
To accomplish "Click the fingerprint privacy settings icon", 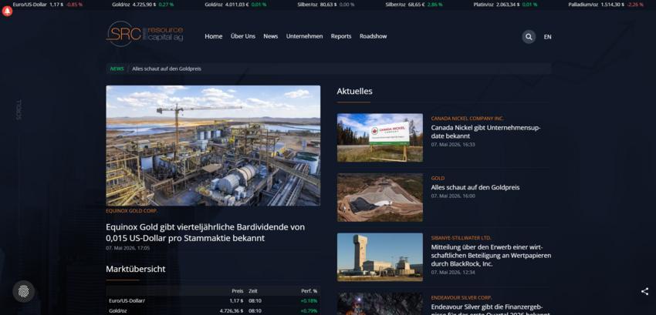I will coord(23,291).
